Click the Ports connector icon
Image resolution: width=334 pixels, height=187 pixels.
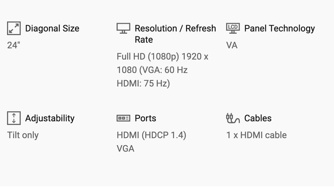[124, 118]
